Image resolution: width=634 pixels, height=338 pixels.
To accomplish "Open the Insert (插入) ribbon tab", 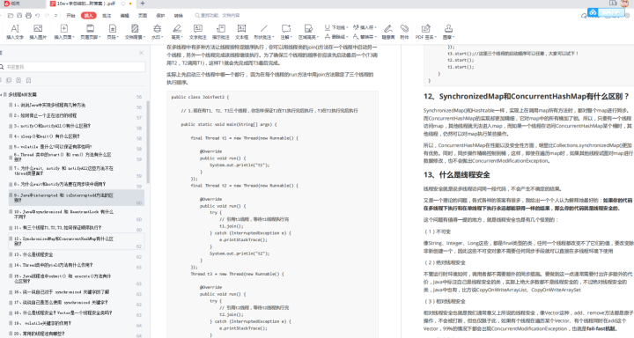I will [89, 15].
